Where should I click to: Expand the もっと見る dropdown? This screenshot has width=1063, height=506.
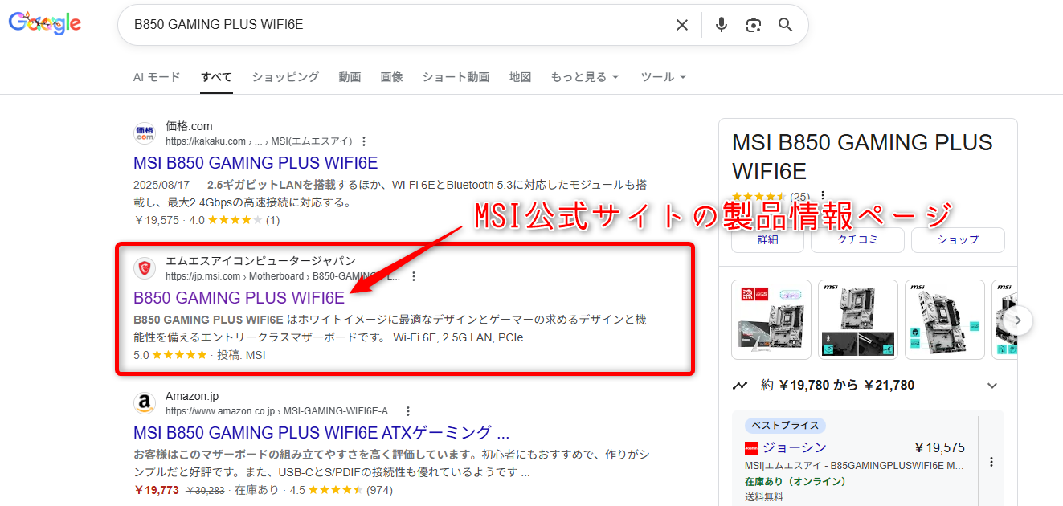(584, 77)
